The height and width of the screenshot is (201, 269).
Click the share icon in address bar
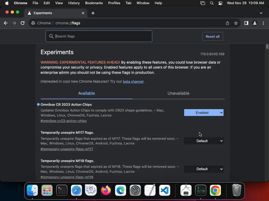point(227,23)
